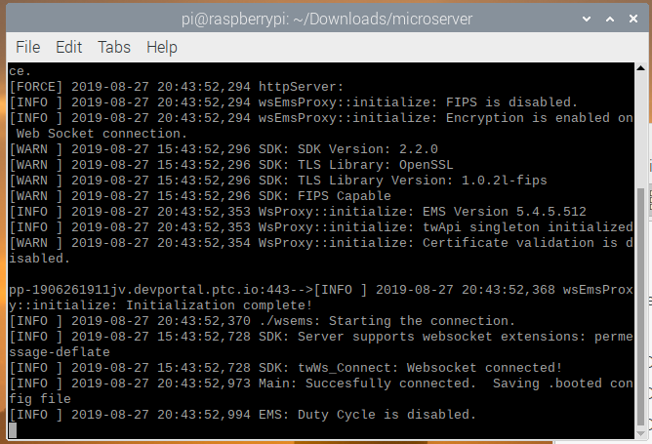Minimize the terminal window
The height and width of the screenshot is (444, 652).
point(585,17)
